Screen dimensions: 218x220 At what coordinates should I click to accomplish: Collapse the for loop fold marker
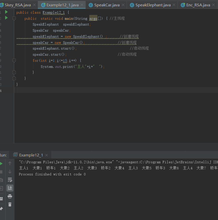pyautogui.click(x=14, y=61)
